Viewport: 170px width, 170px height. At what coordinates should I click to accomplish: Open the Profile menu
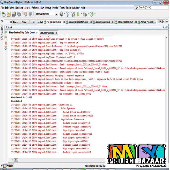(x=55, y=8)
